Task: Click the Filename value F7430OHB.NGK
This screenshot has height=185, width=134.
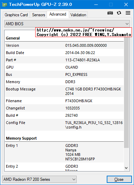Action: click(x=79, y=101)
